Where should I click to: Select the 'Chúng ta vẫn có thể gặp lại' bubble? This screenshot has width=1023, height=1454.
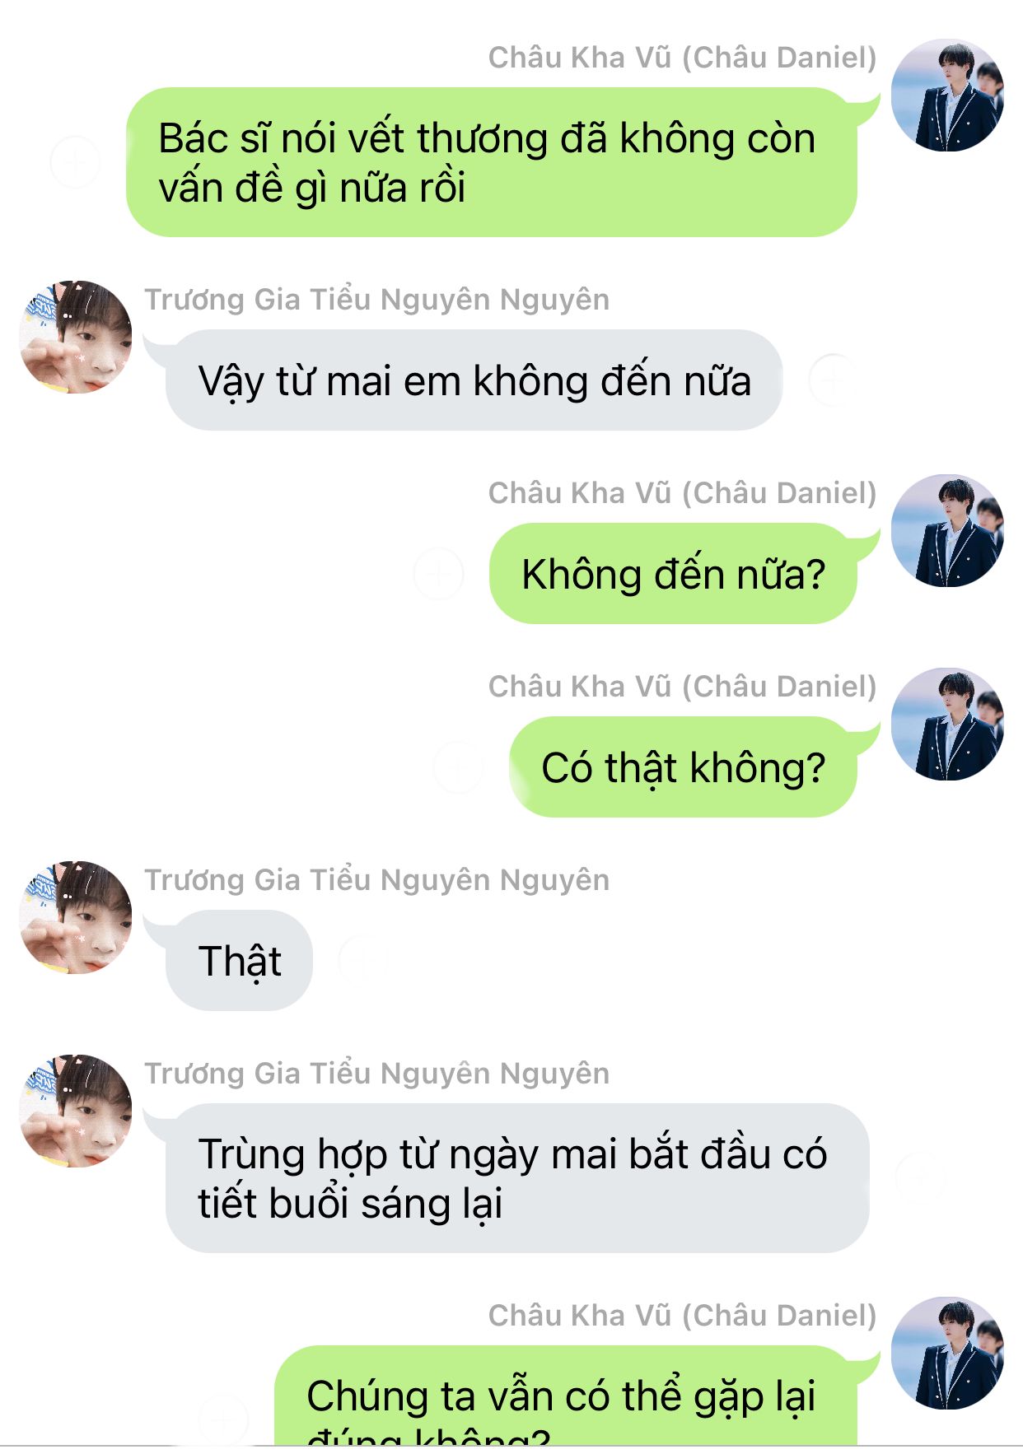[565, 1396]
